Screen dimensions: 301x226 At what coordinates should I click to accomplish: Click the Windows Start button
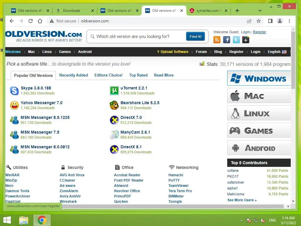coord(7,220)
